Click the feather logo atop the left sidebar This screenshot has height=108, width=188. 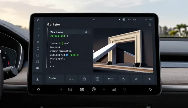coord(38,20)
